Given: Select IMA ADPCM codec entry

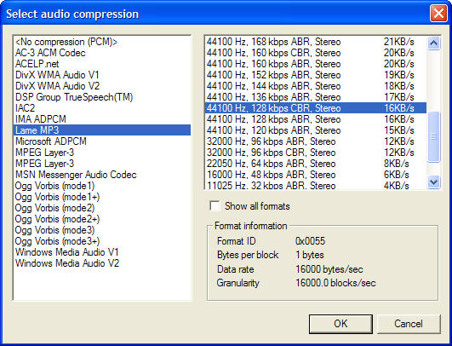Looking at the screenshot, I should point(102,119).
